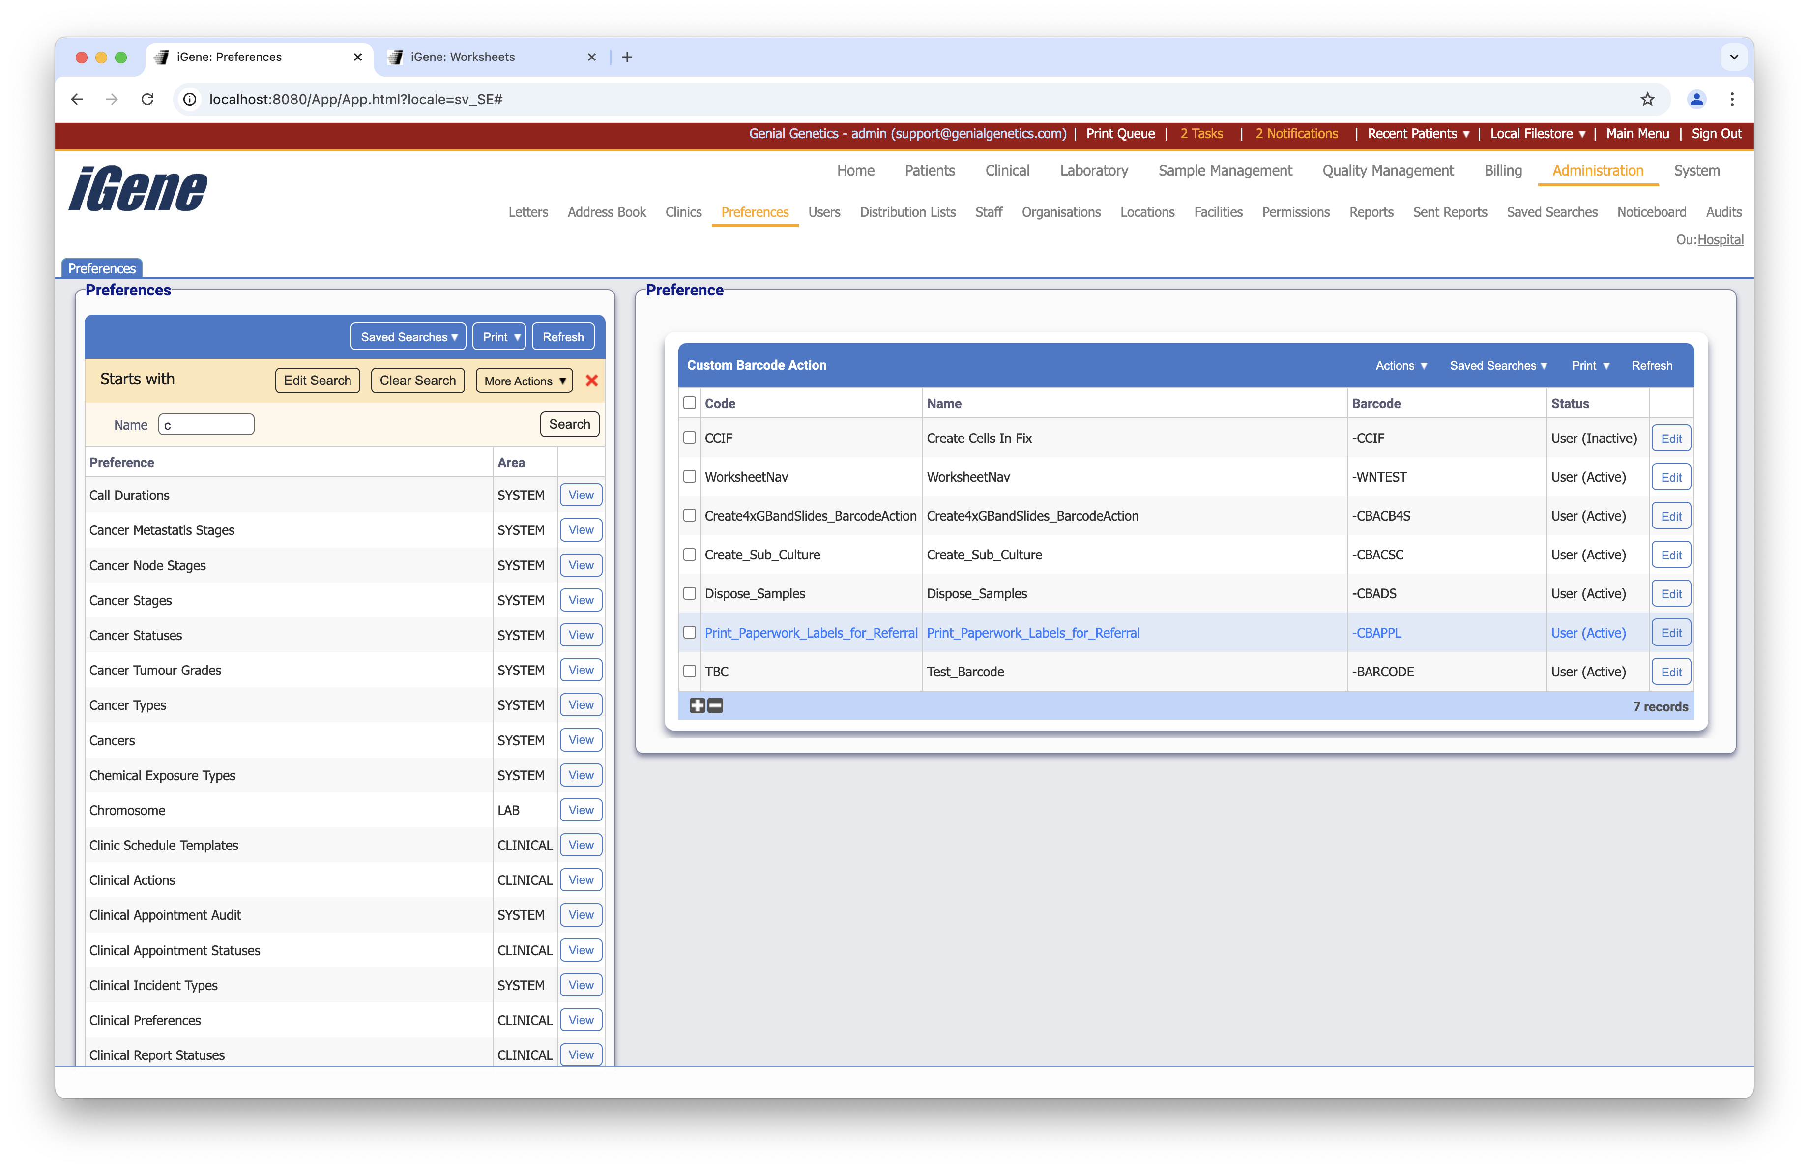Open the Actions dropdown above the barcode table
Image resolution: width=1809 pixels, height=1171 pixels.
click(x=1401, y=366)
